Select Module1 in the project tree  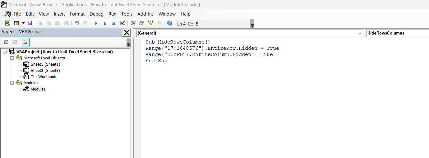point(38,89)
